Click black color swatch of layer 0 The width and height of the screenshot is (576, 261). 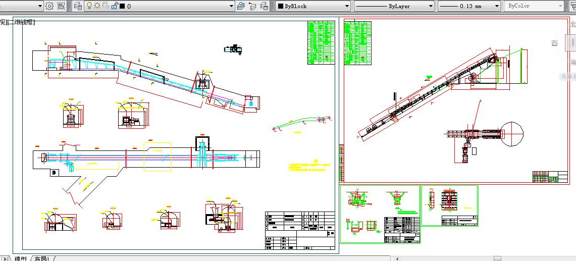click(122, 6)
